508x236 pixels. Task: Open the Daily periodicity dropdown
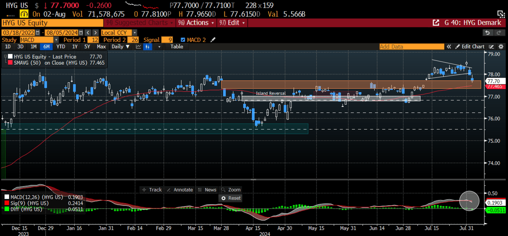(120, 47)
